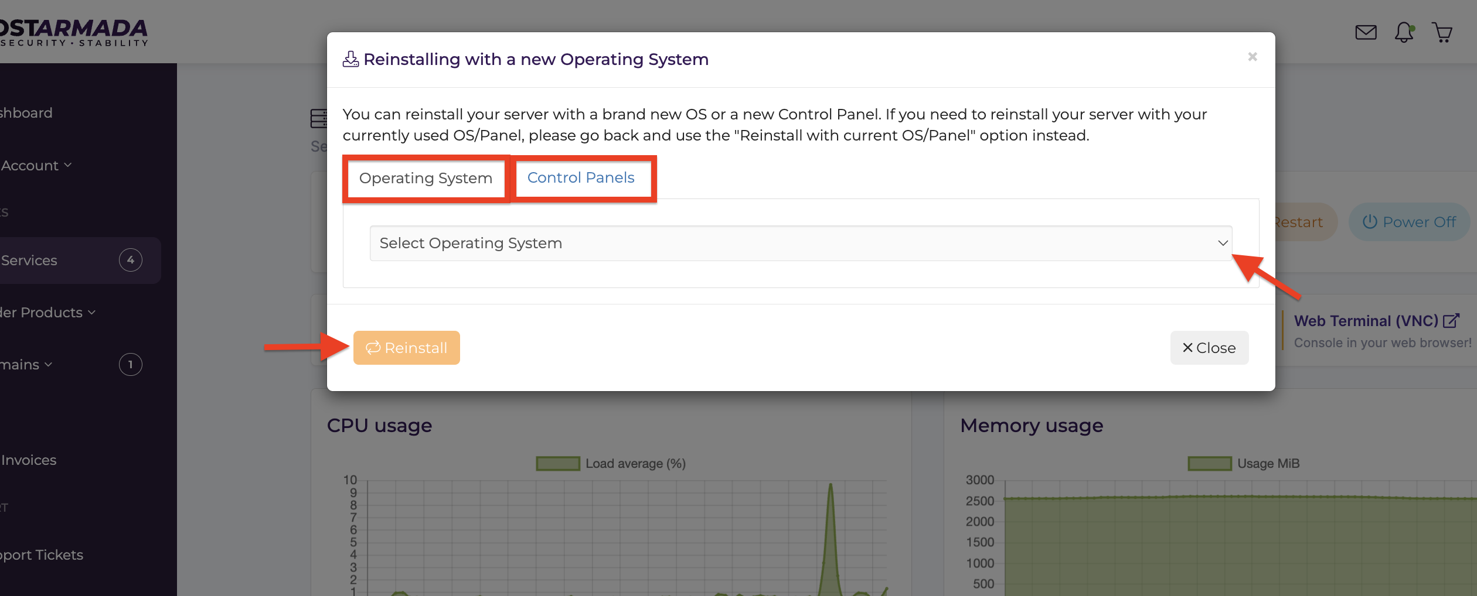Expand the Domains sidebar menu
1477x596 pixels.
pyautogui.click(x=26, y=365)
